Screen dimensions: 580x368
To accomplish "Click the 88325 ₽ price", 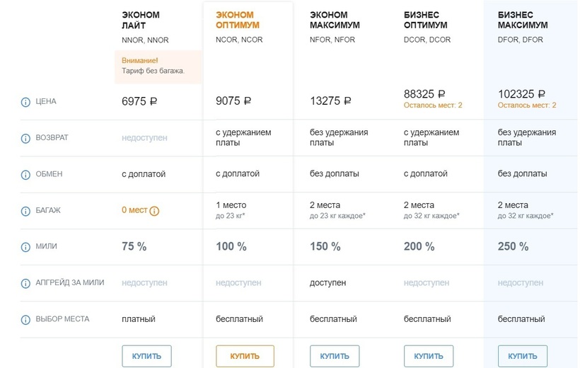I will [x=424, y=93].
